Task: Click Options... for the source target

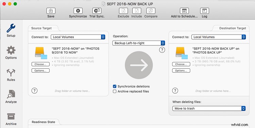Action: 40,70
